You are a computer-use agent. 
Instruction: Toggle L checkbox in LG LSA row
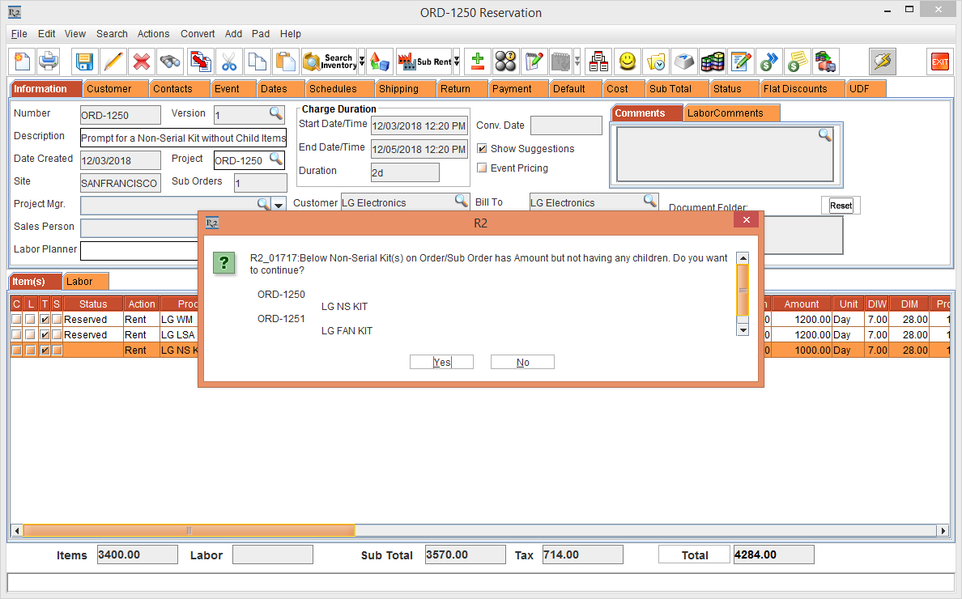pos(31,335)
